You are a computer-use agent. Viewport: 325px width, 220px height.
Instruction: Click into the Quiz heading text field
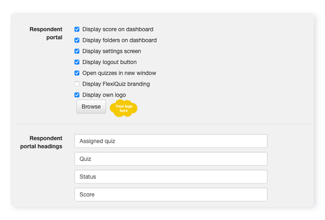(x=171, y=159)
